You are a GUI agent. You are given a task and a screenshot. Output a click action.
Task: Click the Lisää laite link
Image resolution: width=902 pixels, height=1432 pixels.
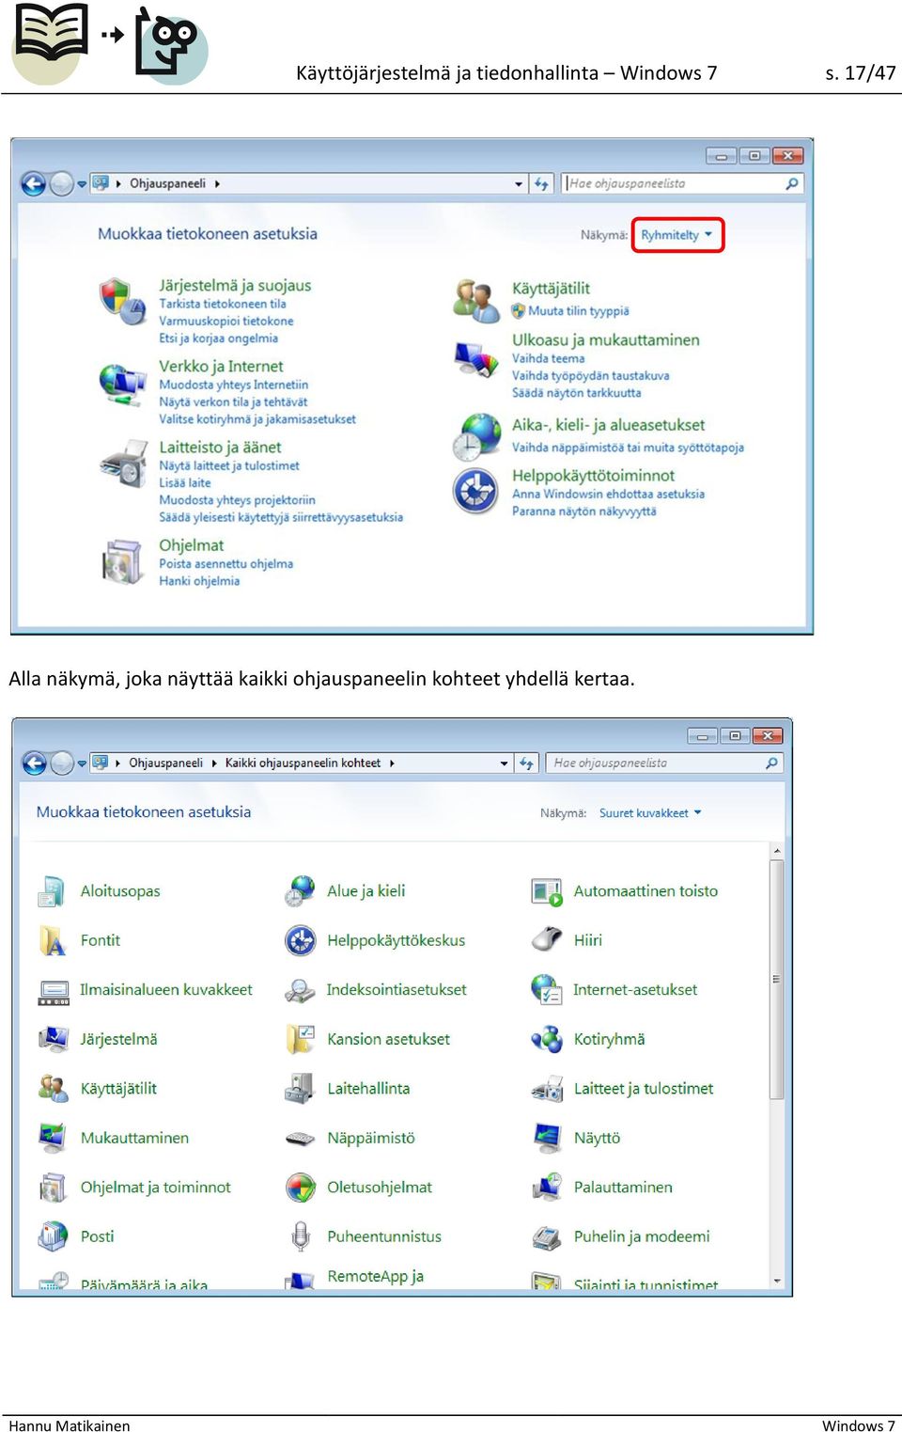pos(185,482)
